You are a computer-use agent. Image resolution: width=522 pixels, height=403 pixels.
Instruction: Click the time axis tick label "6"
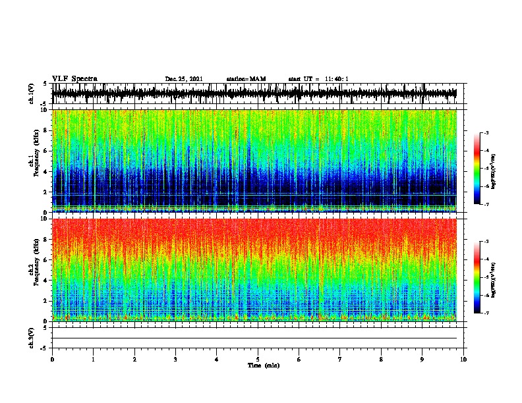[x=299, y=360]
